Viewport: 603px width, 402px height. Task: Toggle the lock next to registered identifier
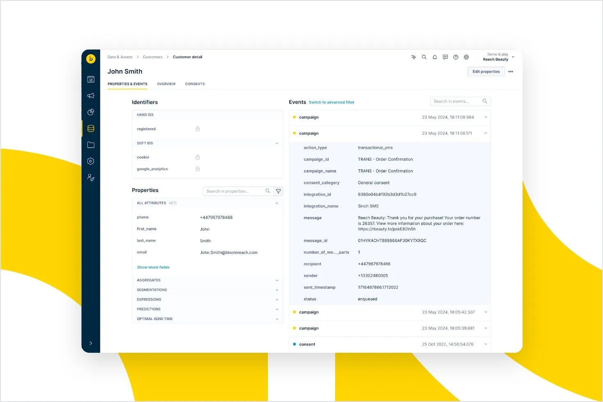coord(197,128)
